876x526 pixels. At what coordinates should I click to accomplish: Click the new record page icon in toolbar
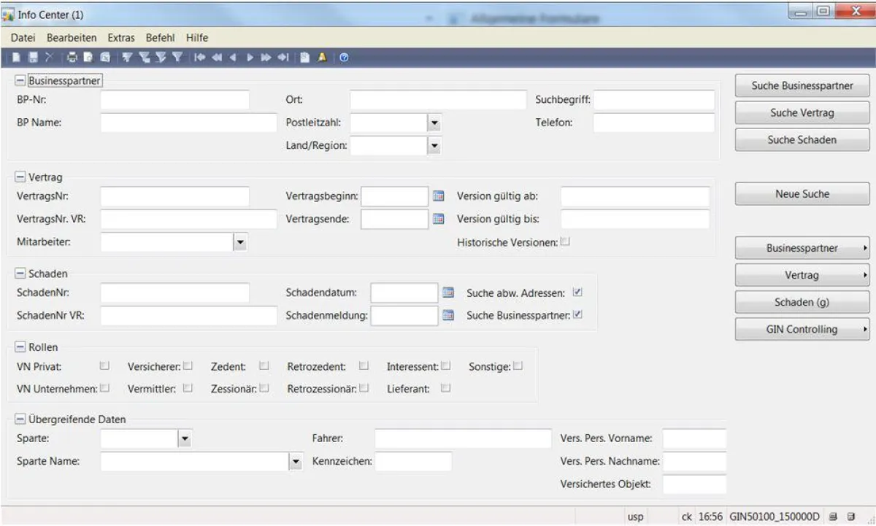[16, 58]
